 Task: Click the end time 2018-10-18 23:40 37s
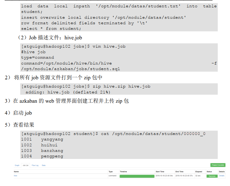[184, 176]
